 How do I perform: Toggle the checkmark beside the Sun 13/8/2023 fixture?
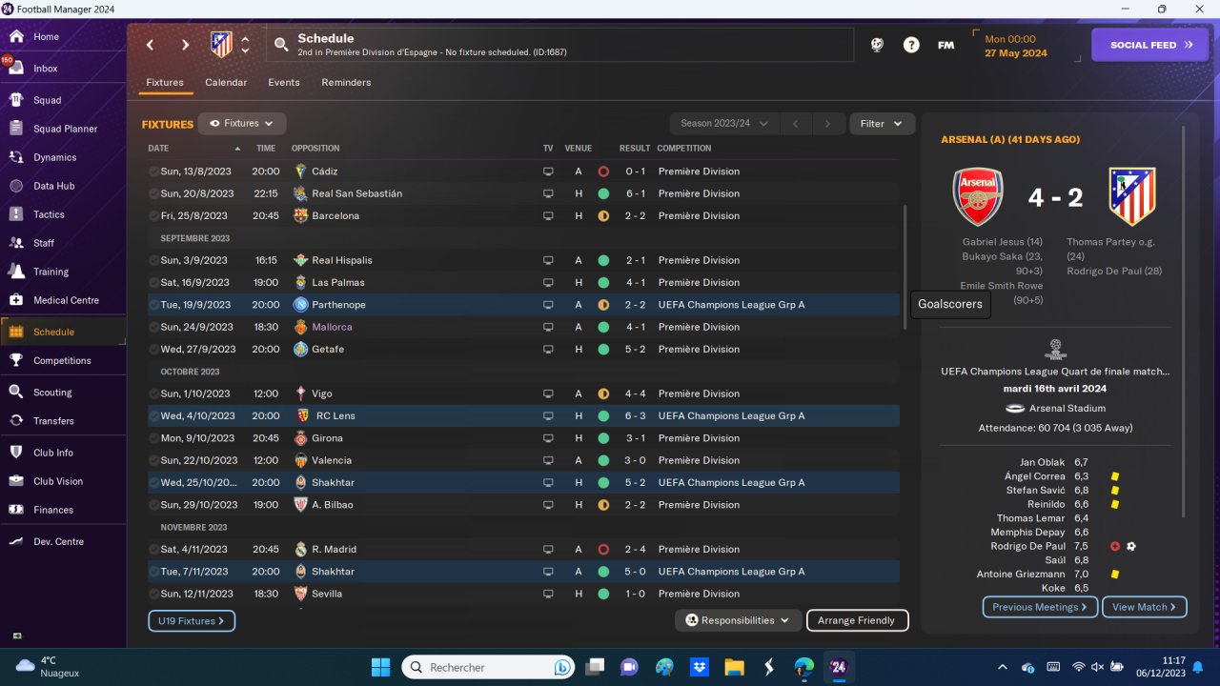pos(153,171)
